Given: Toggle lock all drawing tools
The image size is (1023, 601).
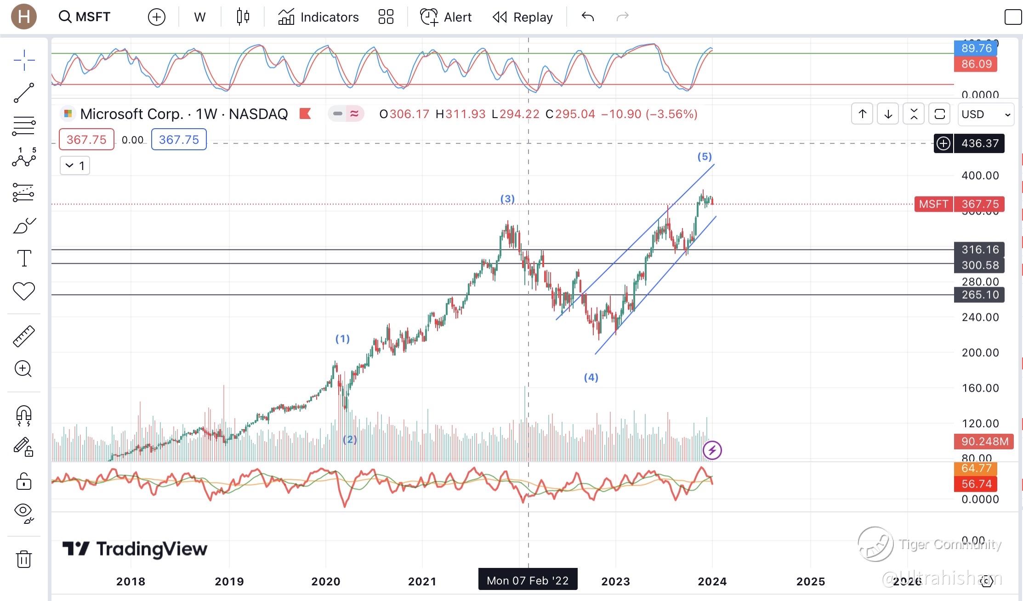Looking at the screenshot, I should (x=23, y=482).
